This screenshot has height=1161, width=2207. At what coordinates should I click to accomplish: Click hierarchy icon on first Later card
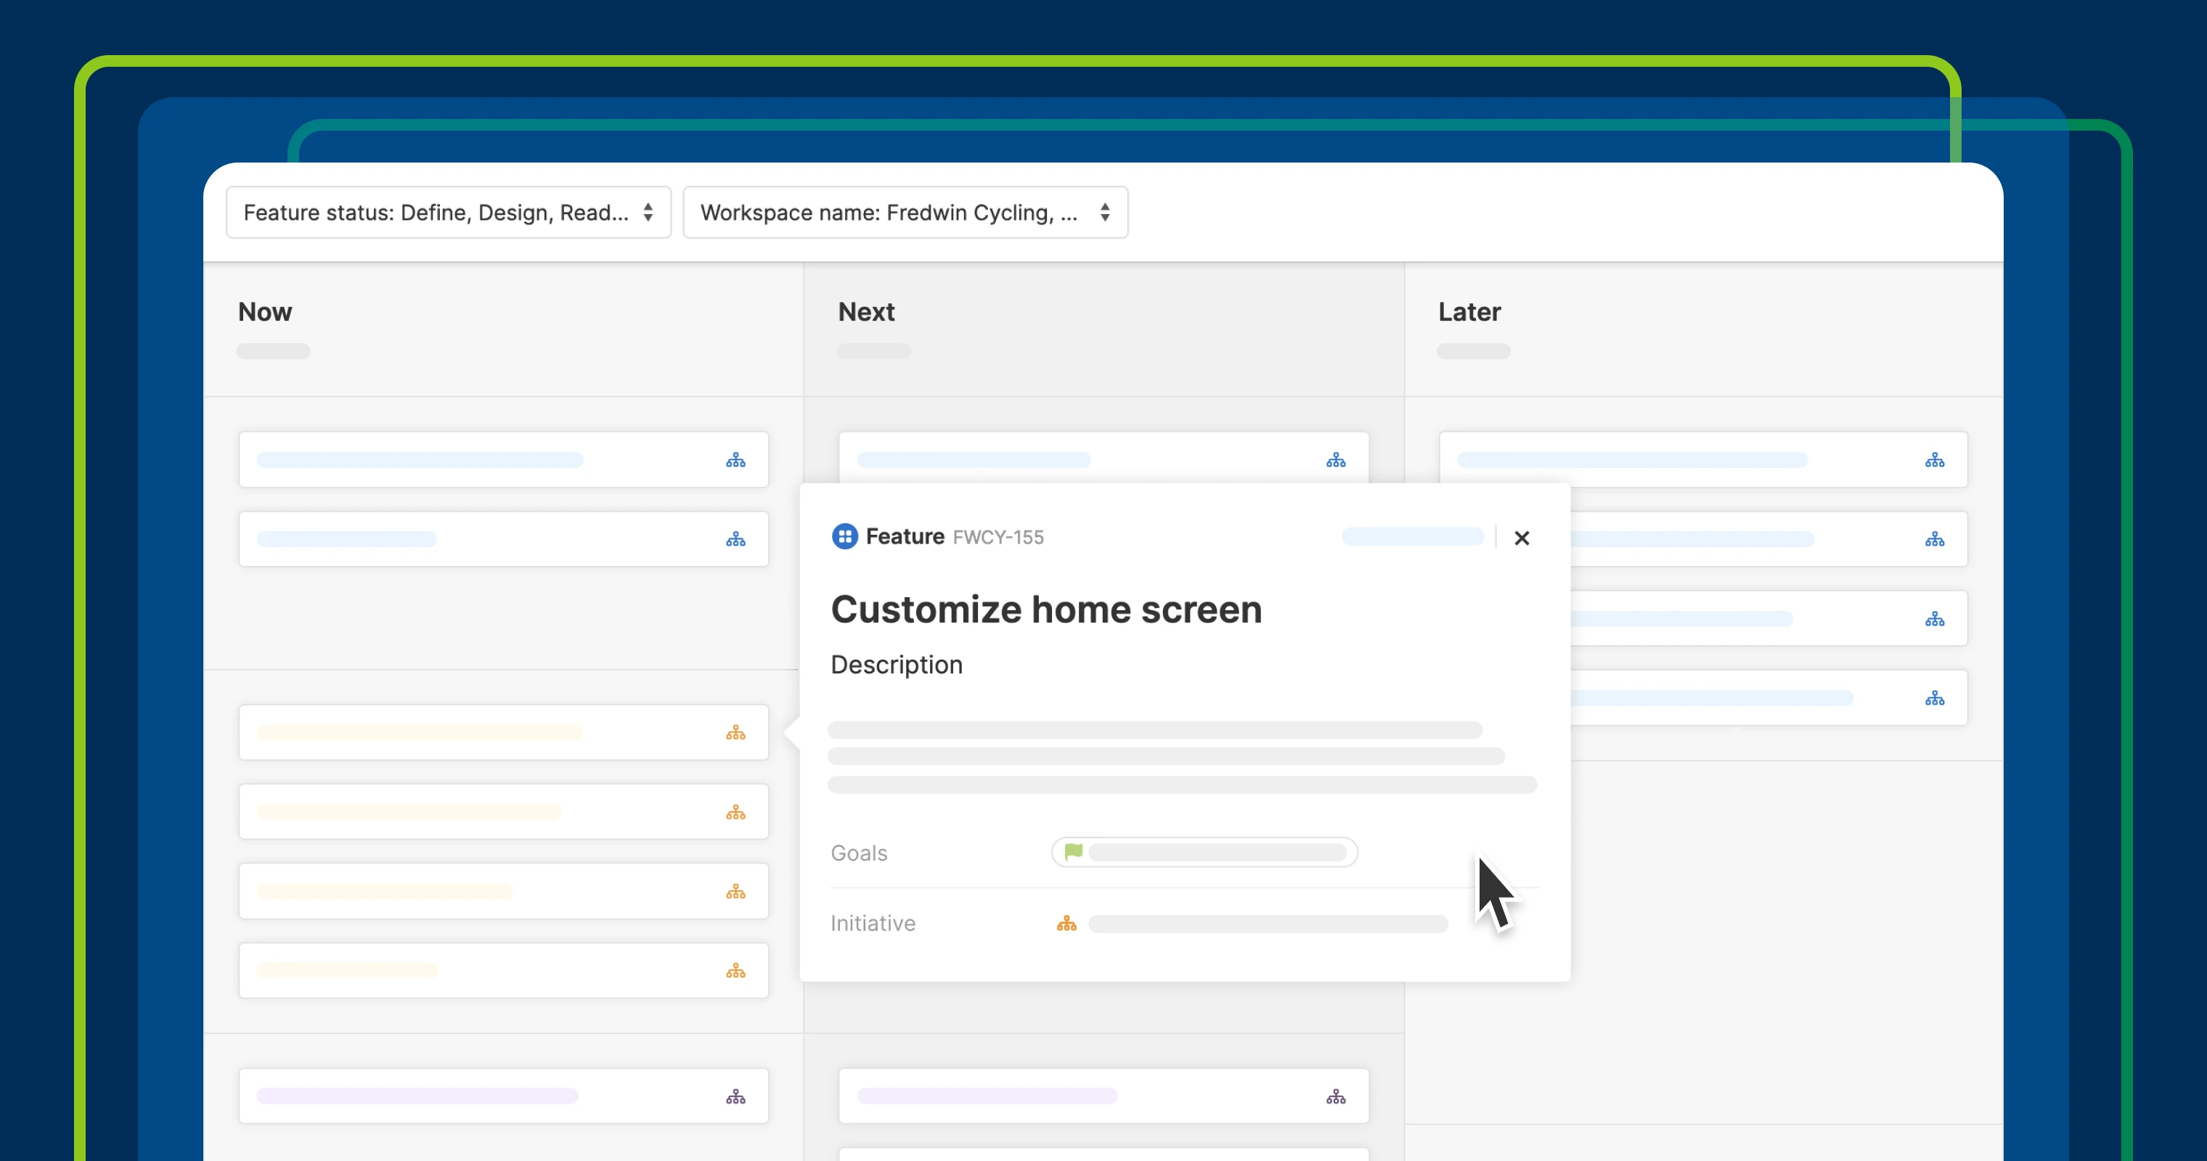(1935, 461)
